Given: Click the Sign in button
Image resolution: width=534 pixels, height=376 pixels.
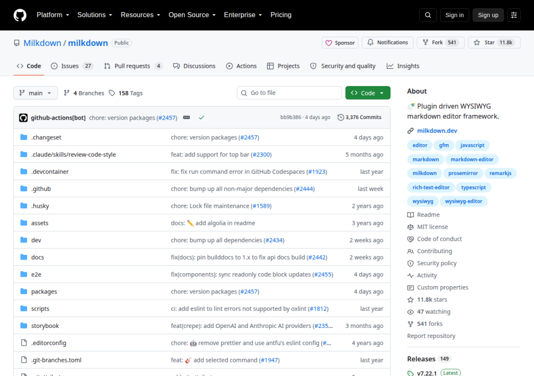Looking at the screenshot, I should (x=454, y=15).
